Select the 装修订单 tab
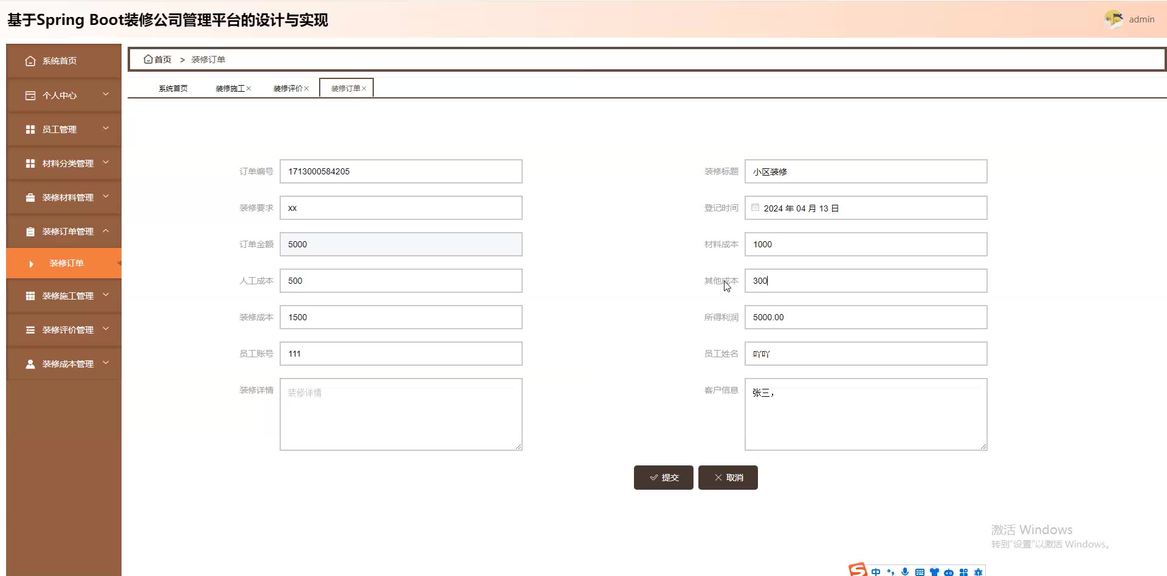 [x=345, y=88]
